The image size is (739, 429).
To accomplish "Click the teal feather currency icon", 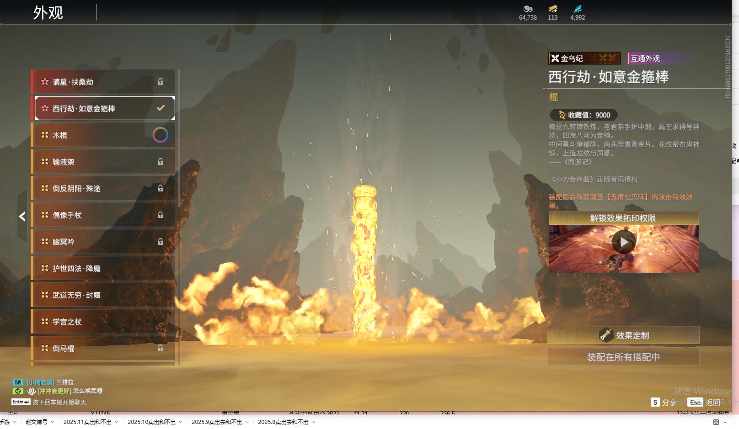I will (x=578, y=9).
